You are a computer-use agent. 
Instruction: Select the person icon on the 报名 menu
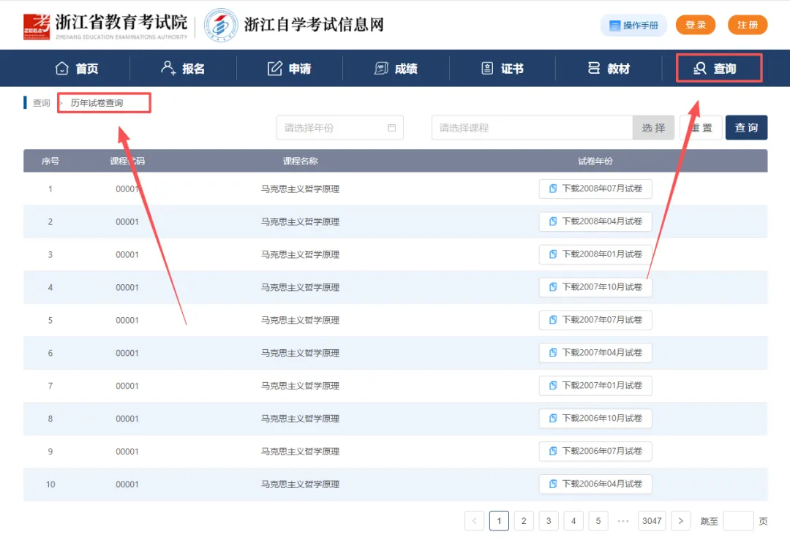[x=168, y=68]
